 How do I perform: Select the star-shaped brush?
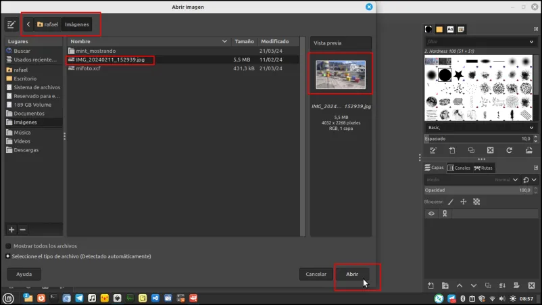tap(458, 74)
